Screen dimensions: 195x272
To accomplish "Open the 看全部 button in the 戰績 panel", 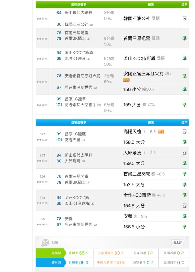I will pos(178,242).
